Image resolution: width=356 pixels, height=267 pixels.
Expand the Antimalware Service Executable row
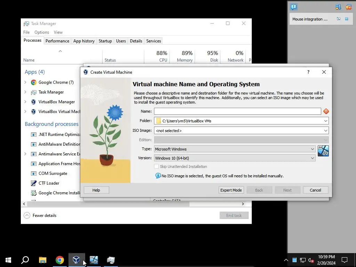[25, 154]
